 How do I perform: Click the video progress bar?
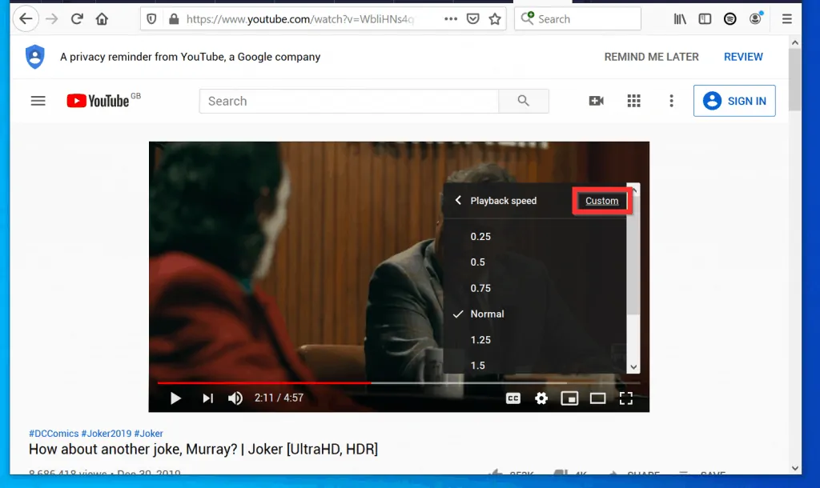[399, 383]
